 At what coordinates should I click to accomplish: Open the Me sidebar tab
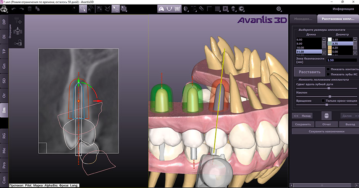pyautogui.click(x=4, y=151)
